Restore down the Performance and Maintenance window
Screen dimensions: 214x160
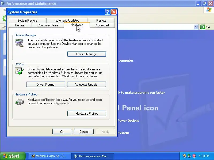click(204, 3)
